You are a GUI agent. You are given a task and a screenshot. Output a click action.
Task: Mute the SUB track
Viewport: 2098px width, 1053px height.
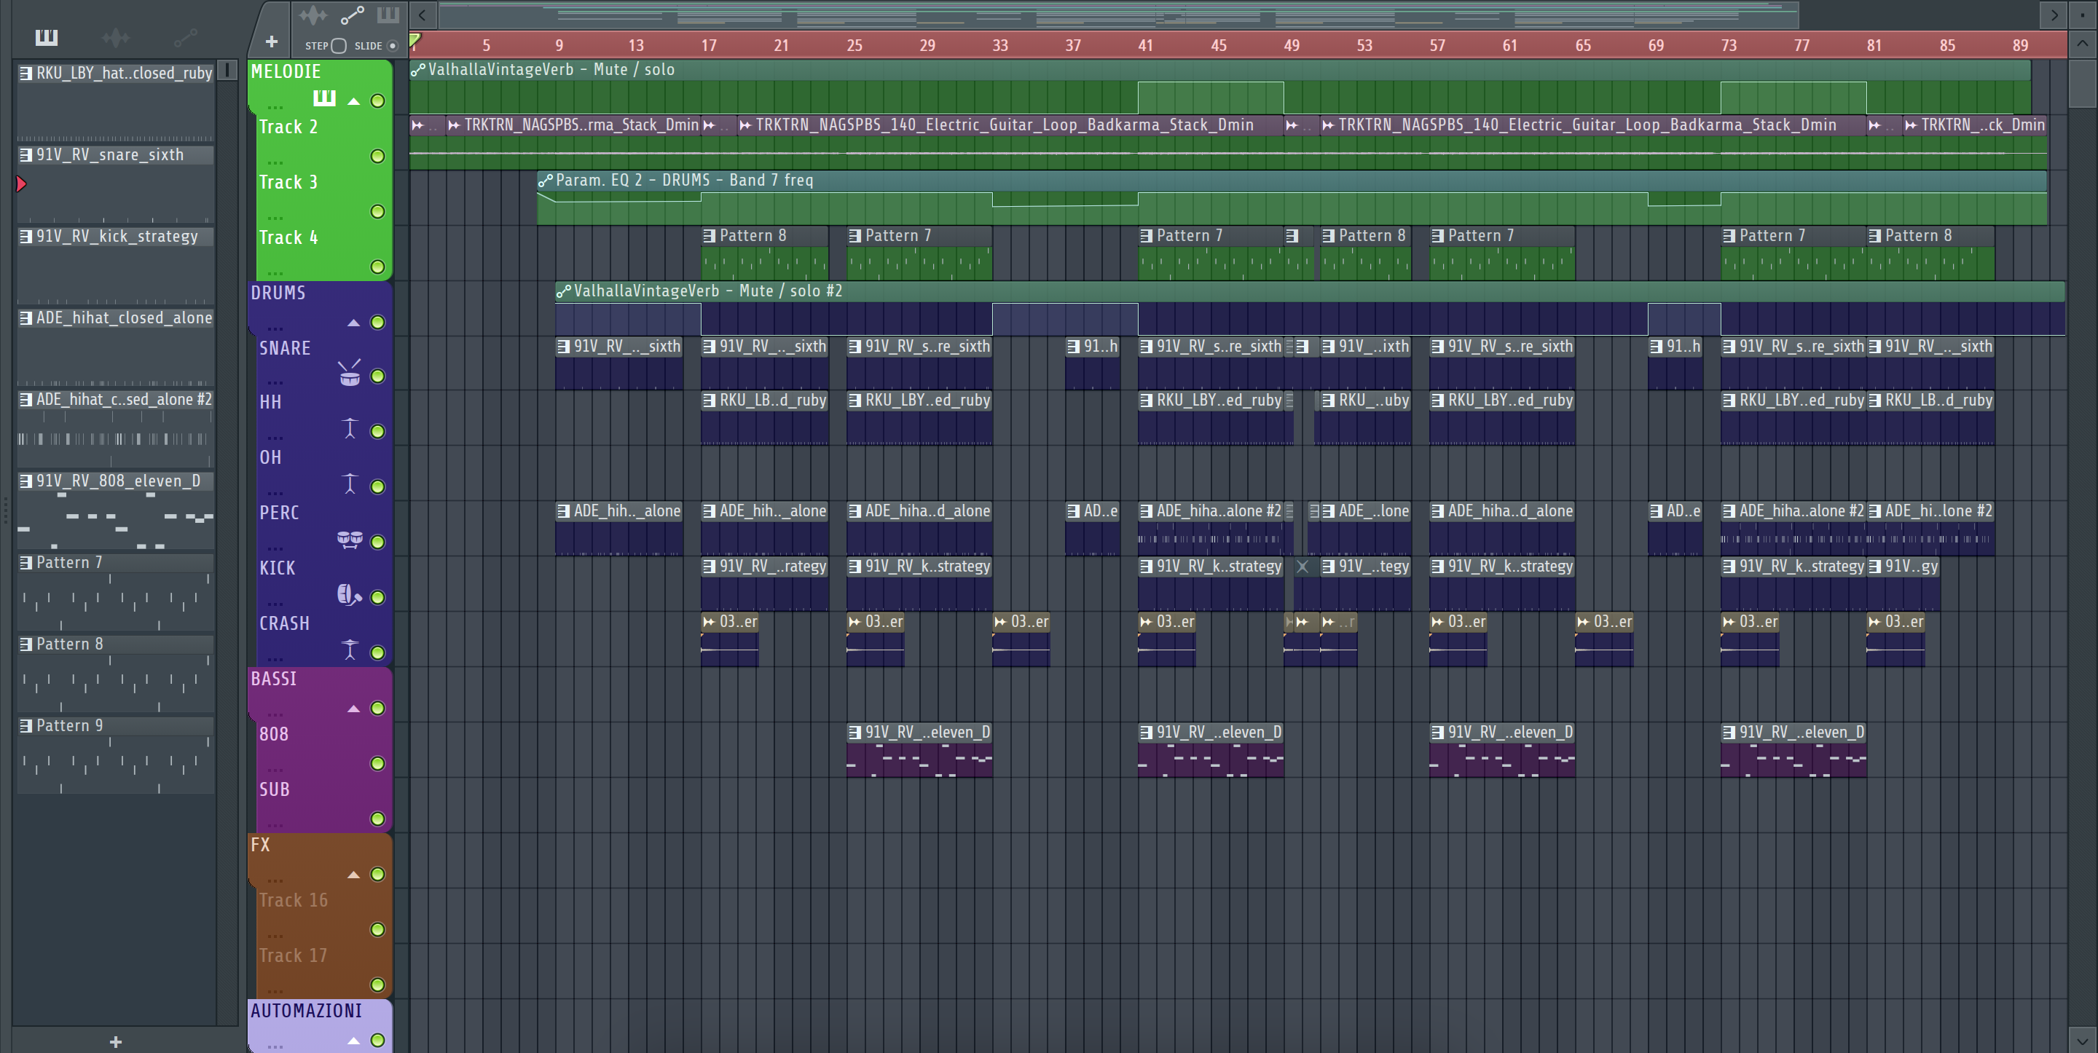click(x=378, y=819)
